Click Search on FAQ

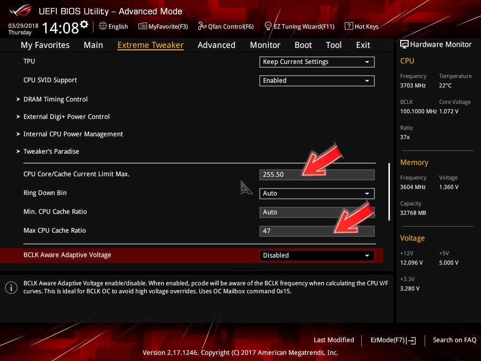coord(455,340)
